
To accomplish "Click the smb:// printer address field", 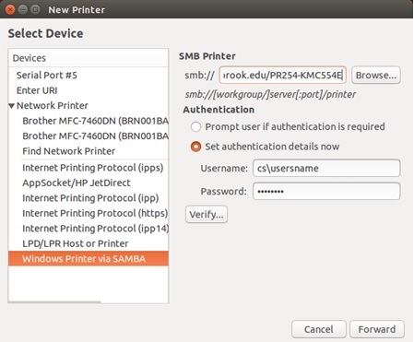I will pyautogui.click(x=282, y=75).
